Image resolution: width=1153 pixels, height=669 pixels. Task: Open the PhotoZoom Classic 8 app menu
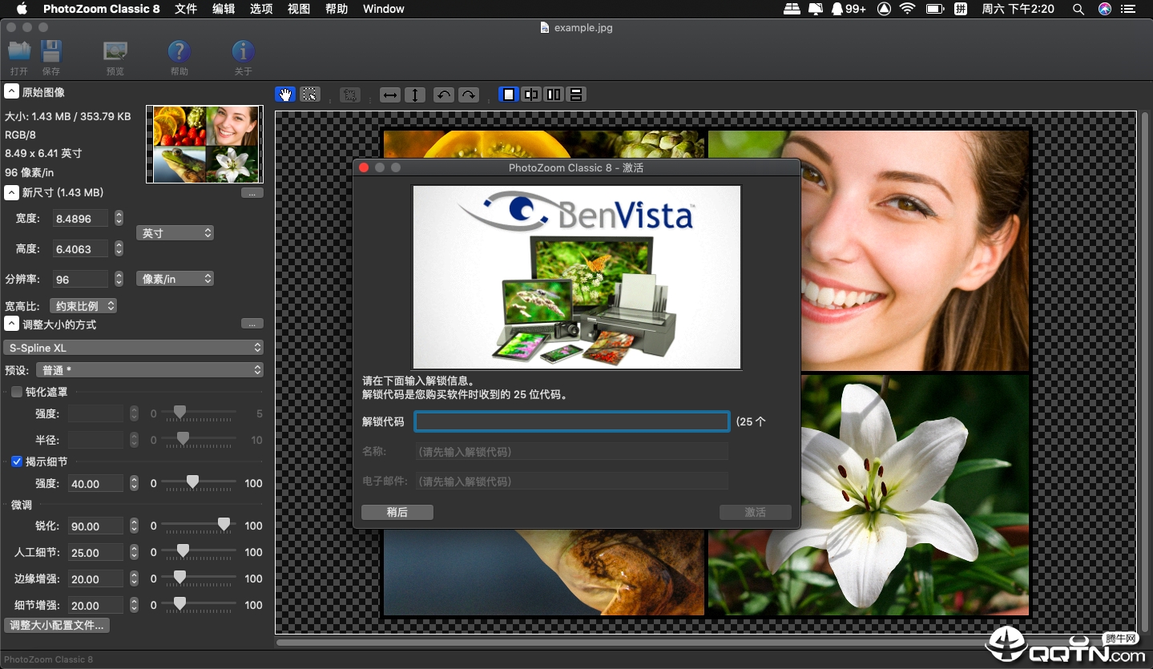pyautogui.click(x=101, y=9)
